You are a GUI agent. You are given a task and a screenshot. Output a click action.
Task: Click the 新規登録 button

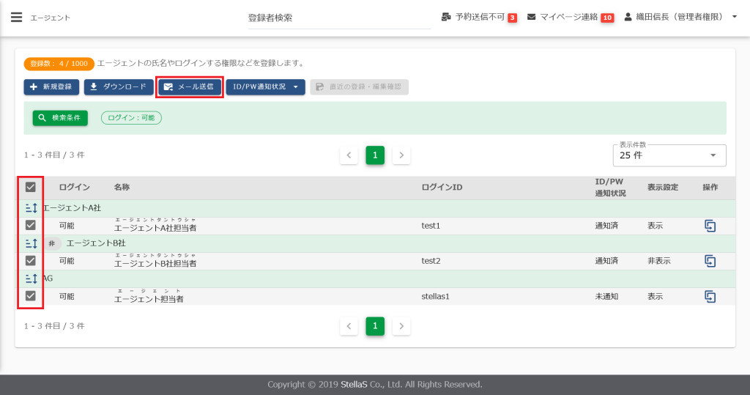click(51, 87)
